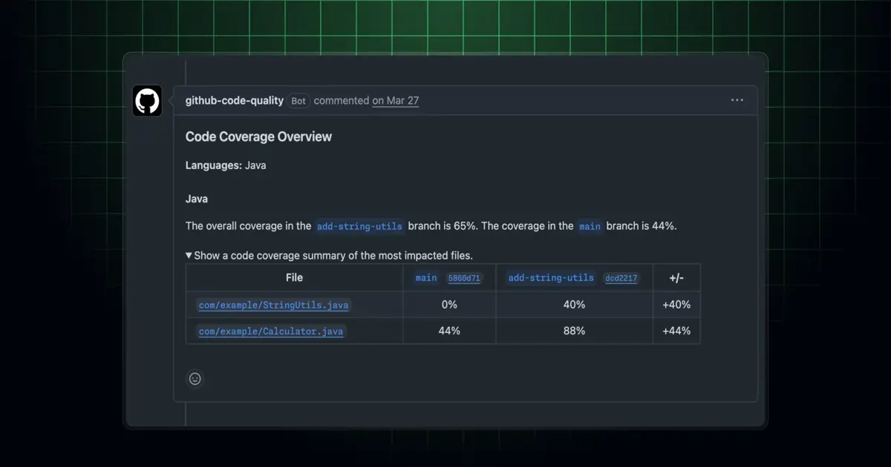Click the +44% change cell for Calculator.java
This screenshot has height=467, width=891.
[676, 331]
